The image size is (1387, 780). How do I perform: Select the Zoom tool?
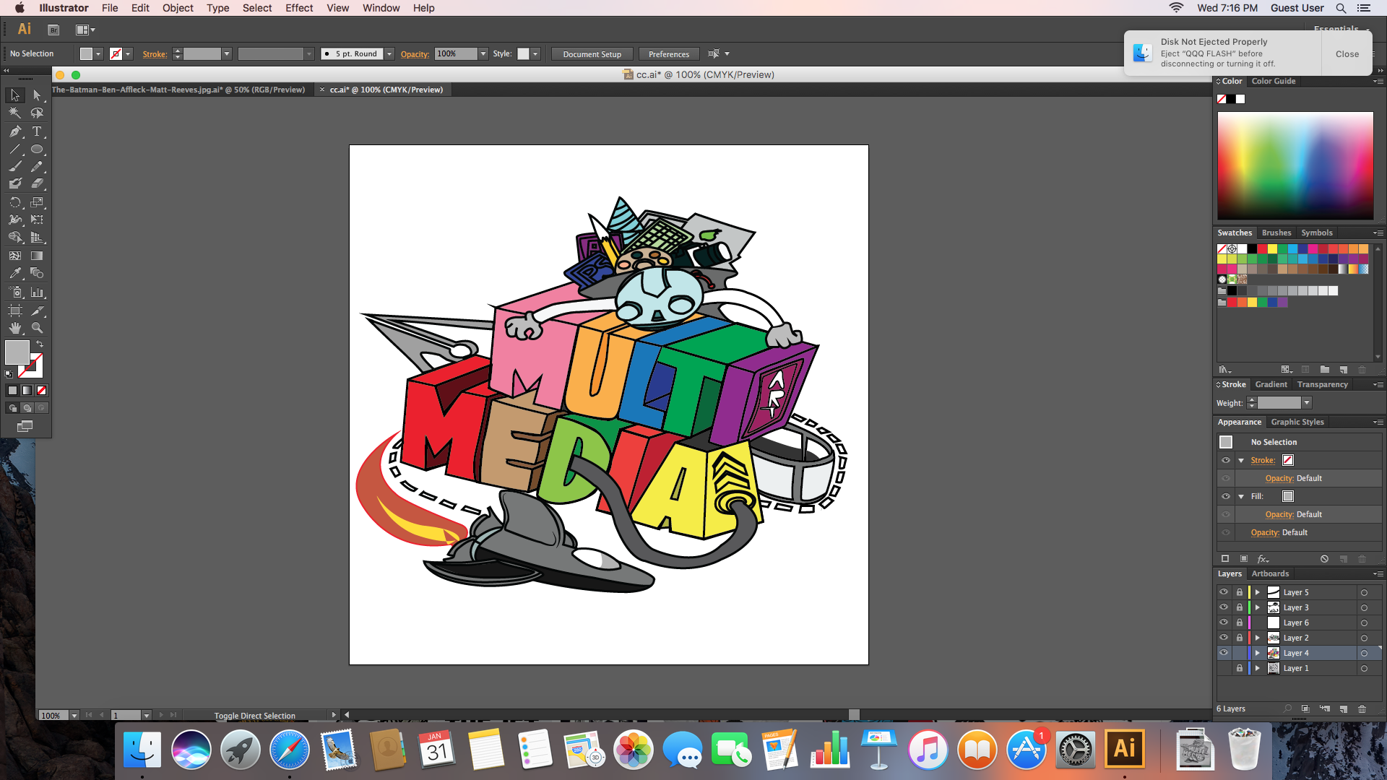coord(37,328)
